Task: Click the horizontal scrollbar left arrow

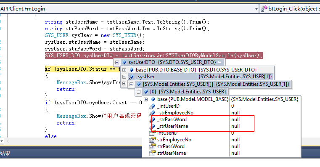Action: pos(8,141)
